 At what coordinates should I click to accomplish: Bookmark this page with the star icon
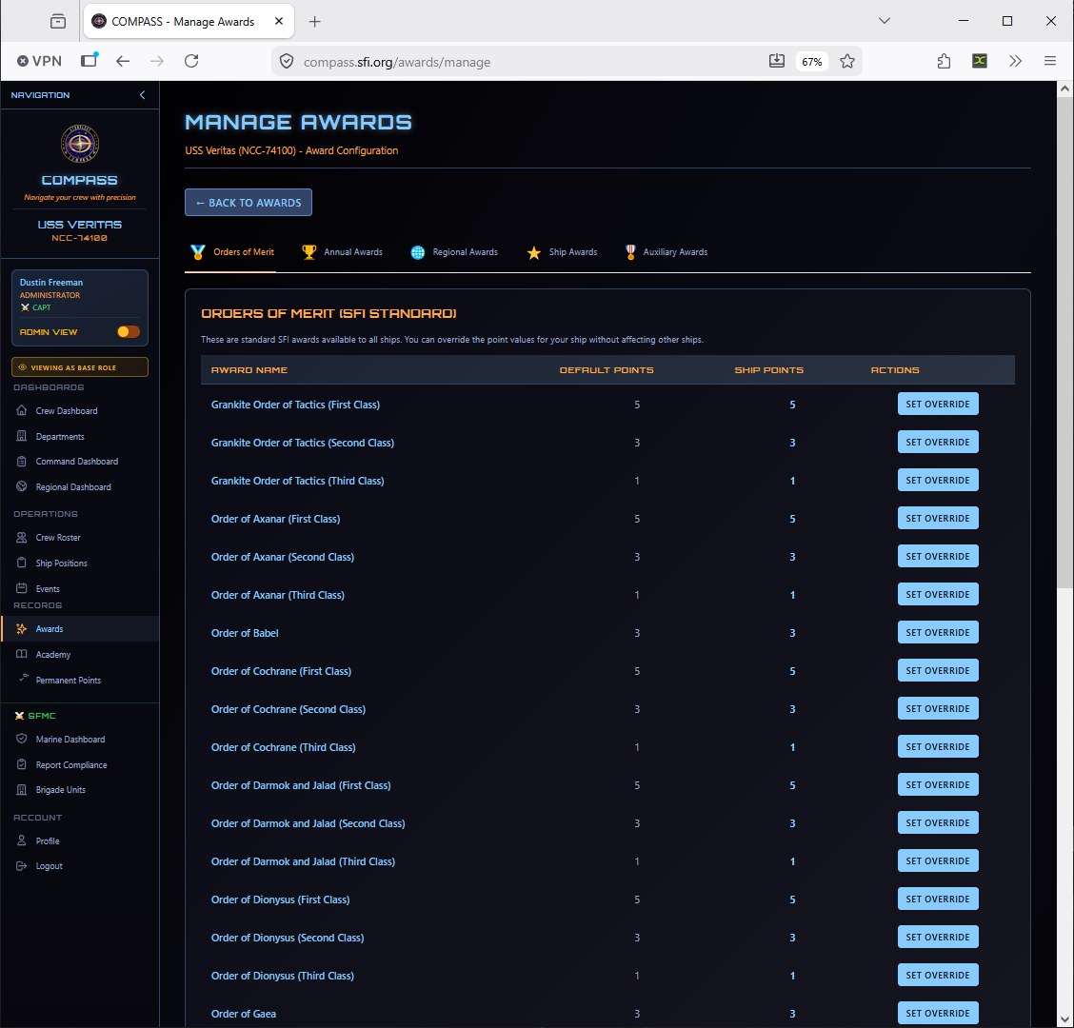click(x=847, y=62)
